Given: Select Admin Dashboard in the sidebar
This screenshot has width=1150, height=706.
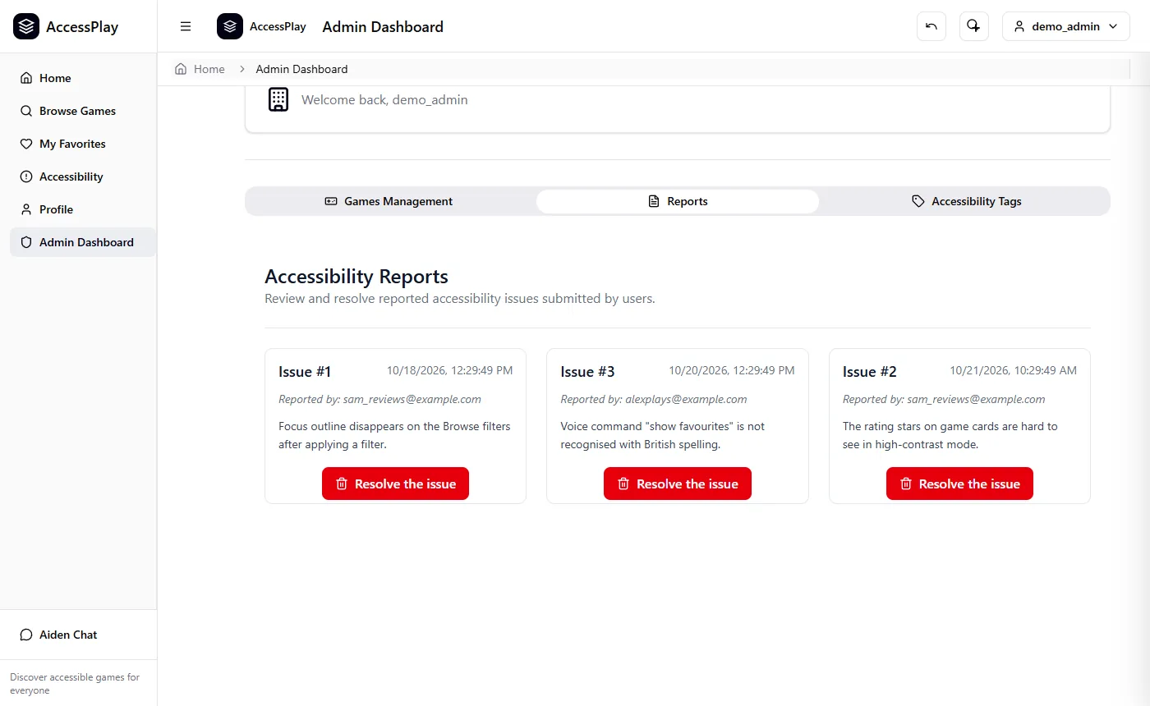Looking at the screenshot, I should 83,242.
